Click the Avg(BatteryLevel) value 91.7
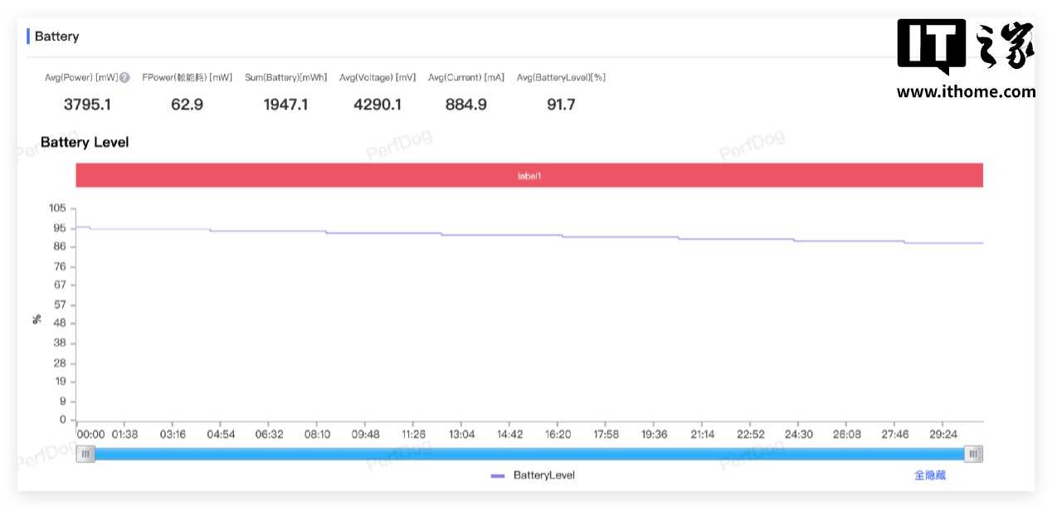Image resolution: width=1052 pixels, height=507 pixels. pyautogui.click(x=561, y=105)
